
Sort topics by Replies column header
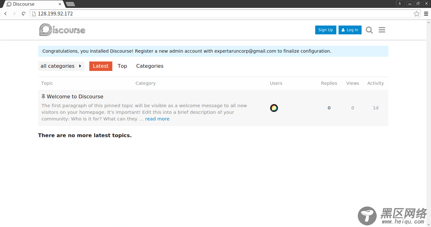329,83
